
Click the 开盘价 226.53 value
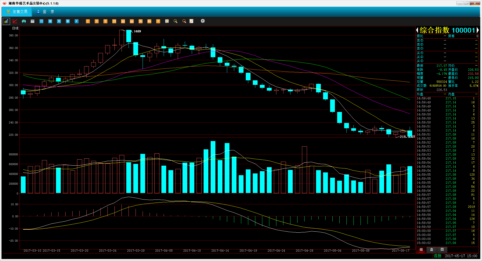point(473,70)
